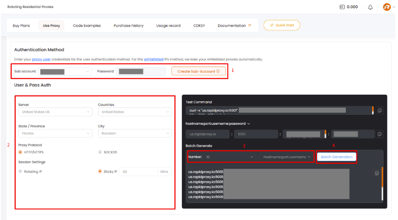
Task: Click the Batch Generation button
Action: pyautogui.click(x=336, y=157)
